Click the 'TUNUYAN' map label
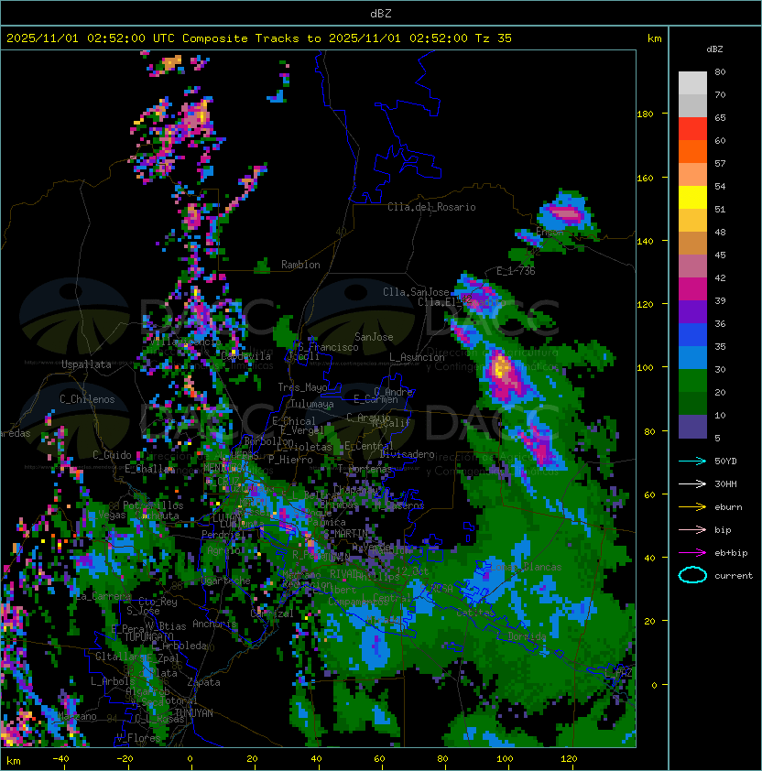762x771 pixels. tap(194, 713)
